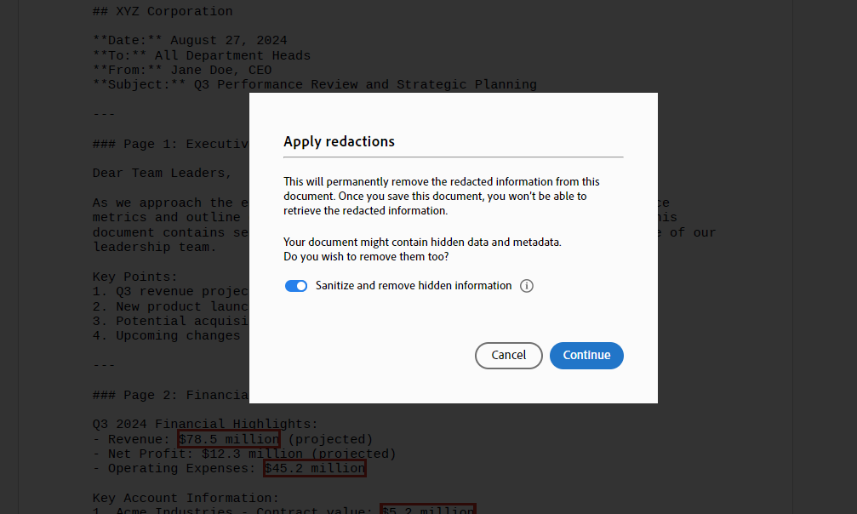Image resolution: width=857 pixels, height=514 pixels.
Task: Cancel the Apply redactions dialog
Action: tap(508, 356)
